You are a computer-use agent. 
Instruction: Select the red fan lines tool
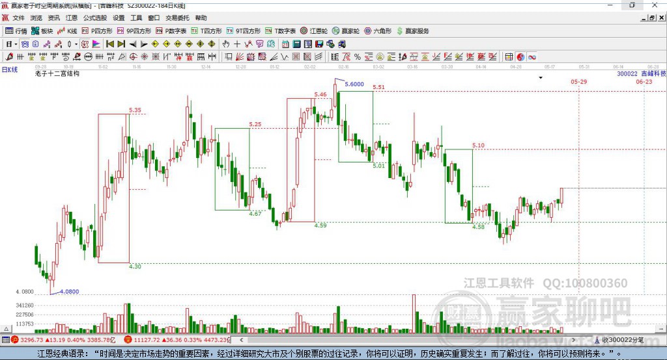[x=240, y=57]
